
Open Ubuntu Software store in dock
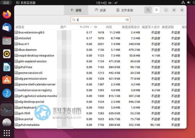click(x=7, y=80)
